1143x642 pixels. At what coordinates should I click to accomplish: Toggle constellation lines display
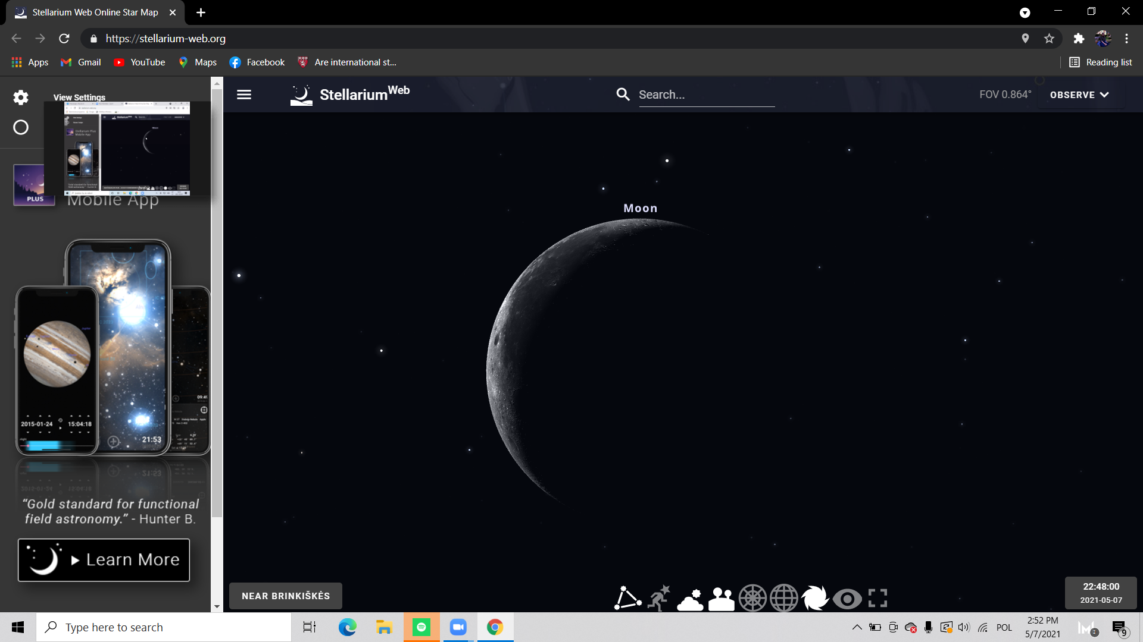coord(627,598)
